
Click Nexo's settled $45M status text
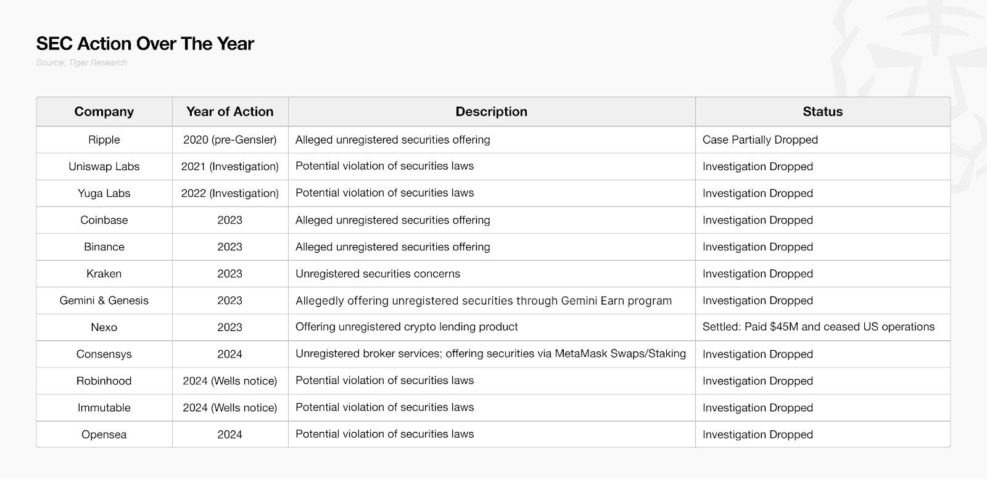click(819, 327)
